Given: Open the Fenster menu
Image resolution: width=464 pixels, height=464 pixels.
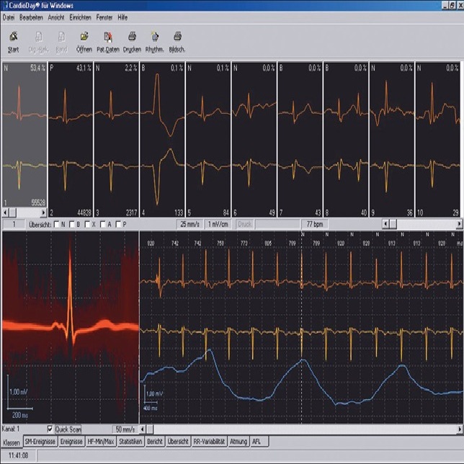Looking at the screenshot, I should 104,17.
